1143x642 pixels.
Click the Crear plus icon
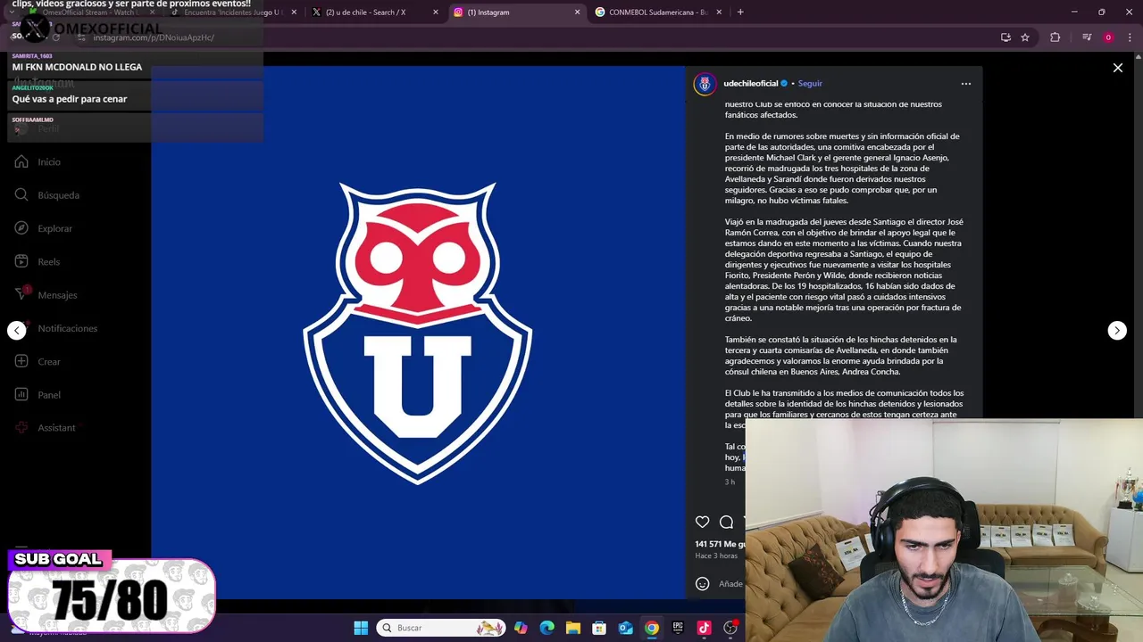21,362
